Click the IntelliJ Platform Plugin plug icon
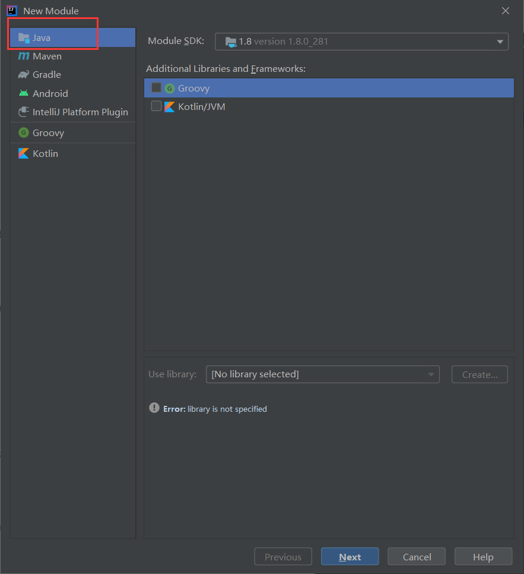 point(24,112)
